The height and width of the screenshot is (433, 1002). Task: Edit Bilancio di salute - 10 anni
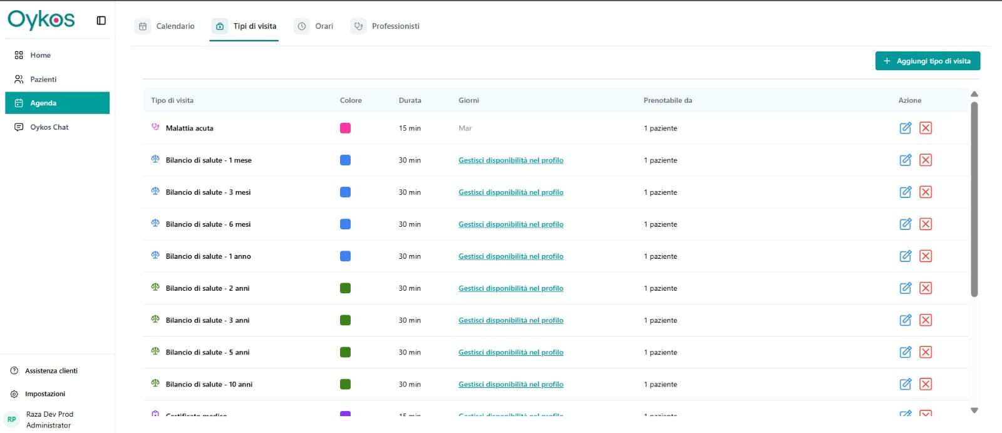tap(906, 383)
